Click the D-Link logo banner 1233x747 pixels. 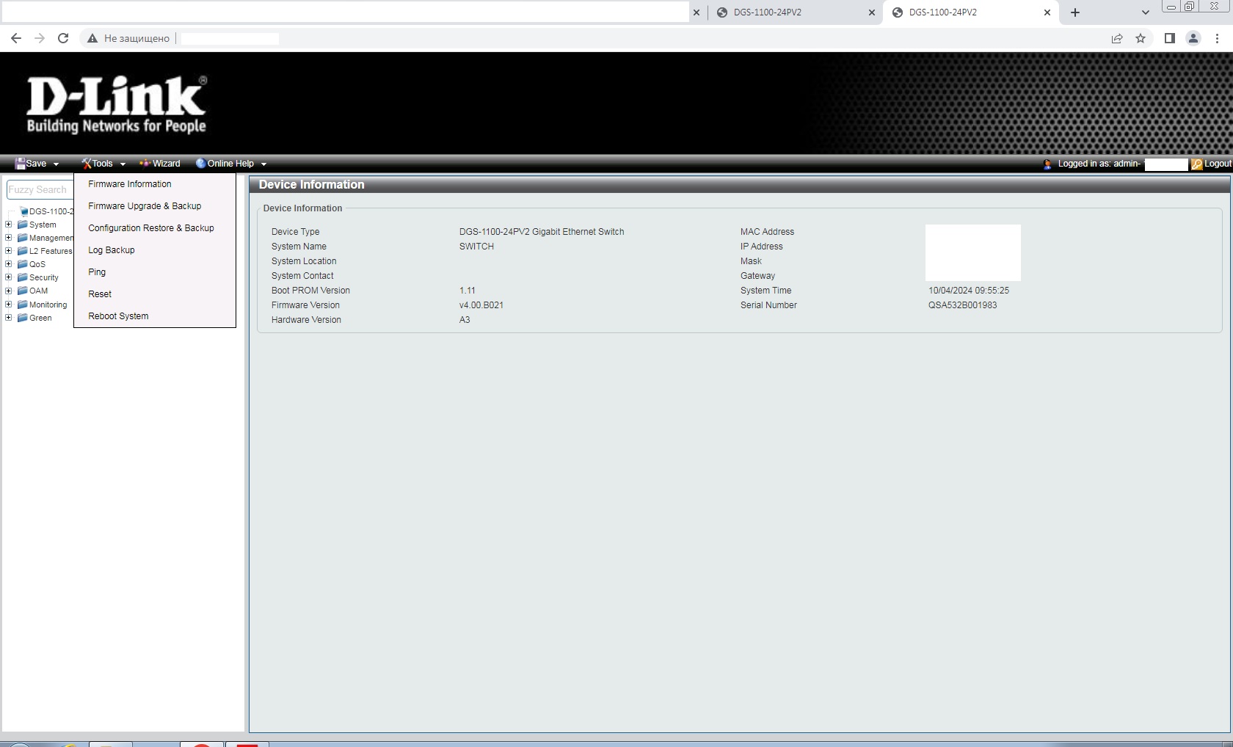[117, 105]
